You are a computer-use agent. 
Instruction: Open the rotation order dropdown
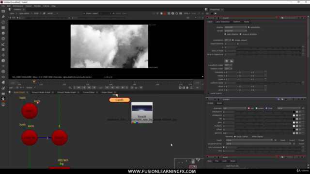point(228,69)
